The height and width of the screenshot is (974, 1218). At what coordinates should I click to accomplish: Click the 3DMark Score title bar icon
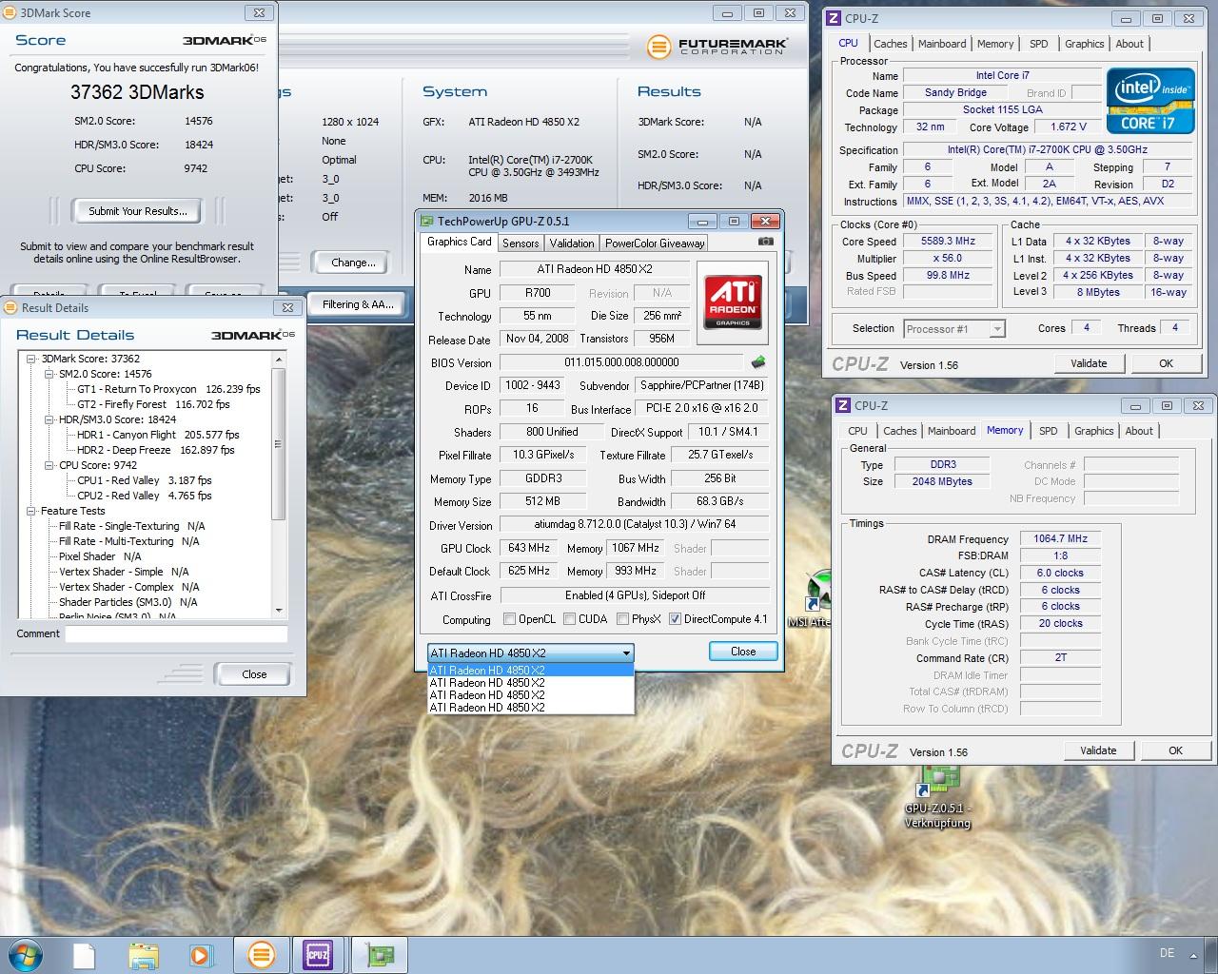point(8,13)
